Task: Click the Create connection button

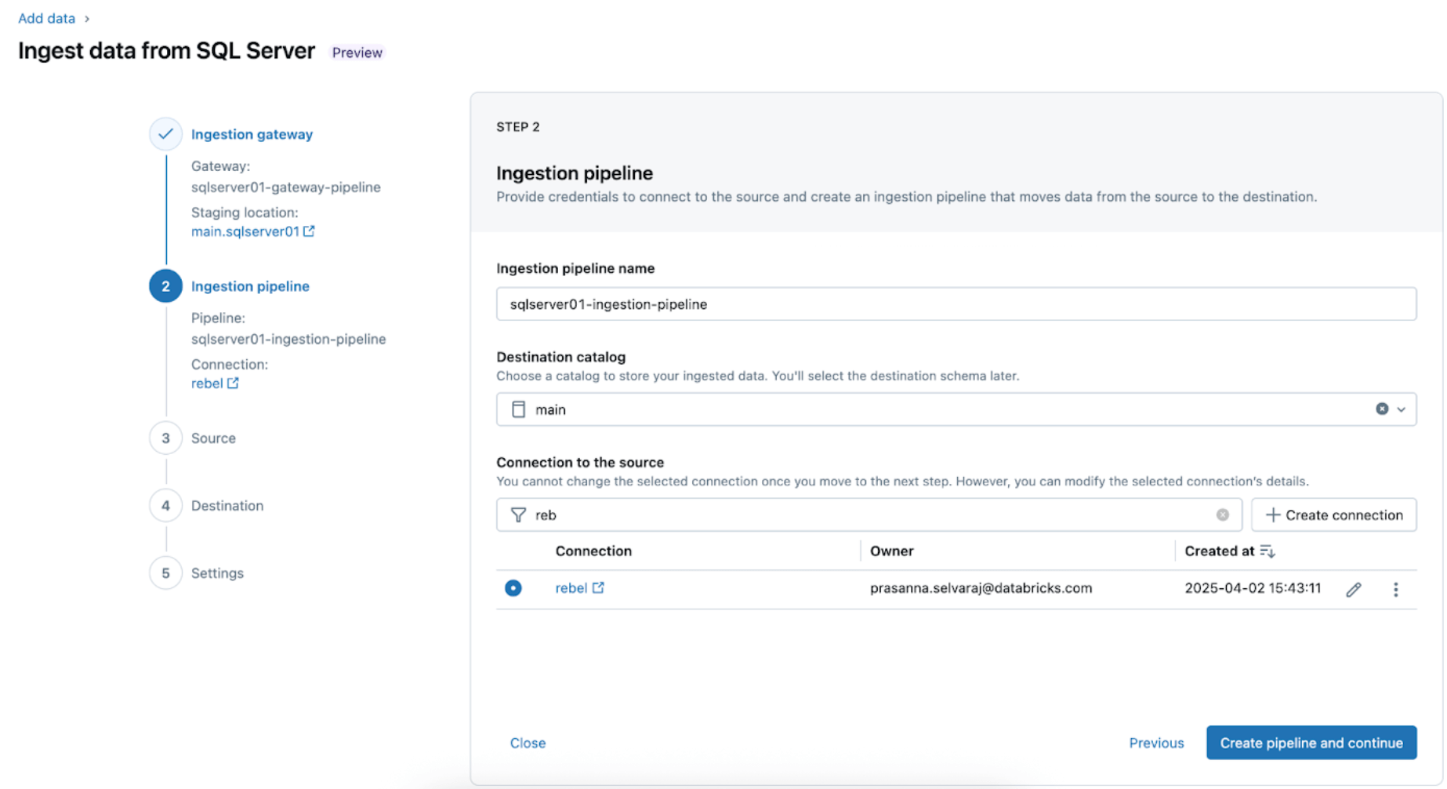Action: click(1333, 515)
